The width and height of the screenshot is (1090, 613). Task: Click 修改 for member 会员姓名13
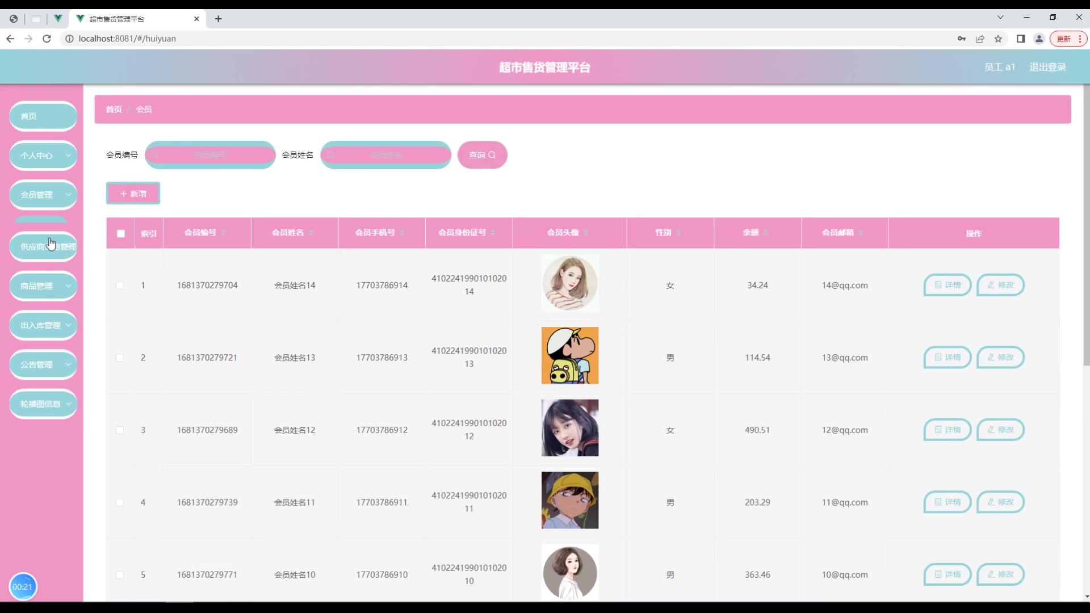pos(1000,358)
